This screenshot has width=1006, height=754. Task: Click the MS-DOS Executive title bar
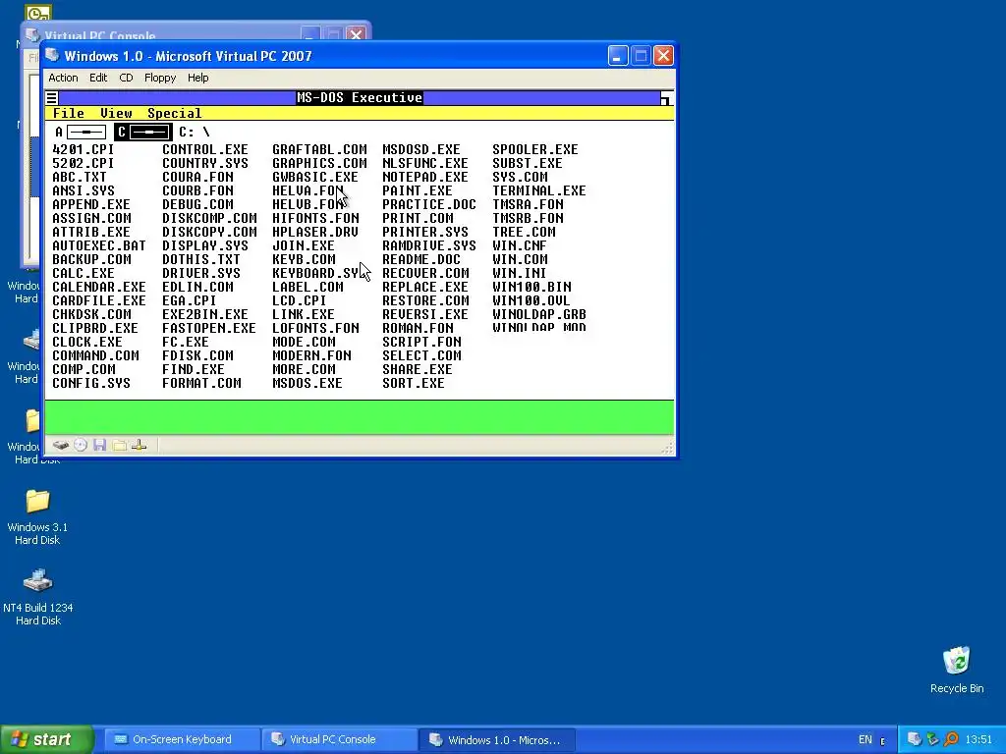coord(360,98)
